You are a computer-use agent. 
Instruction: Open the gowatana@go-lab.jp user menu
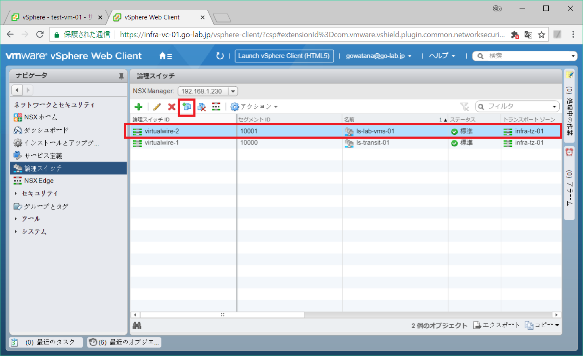click(379, 56)
